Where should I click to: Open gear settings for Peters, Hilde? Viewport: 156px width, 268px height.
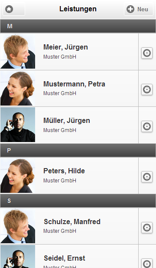point(147,176)
